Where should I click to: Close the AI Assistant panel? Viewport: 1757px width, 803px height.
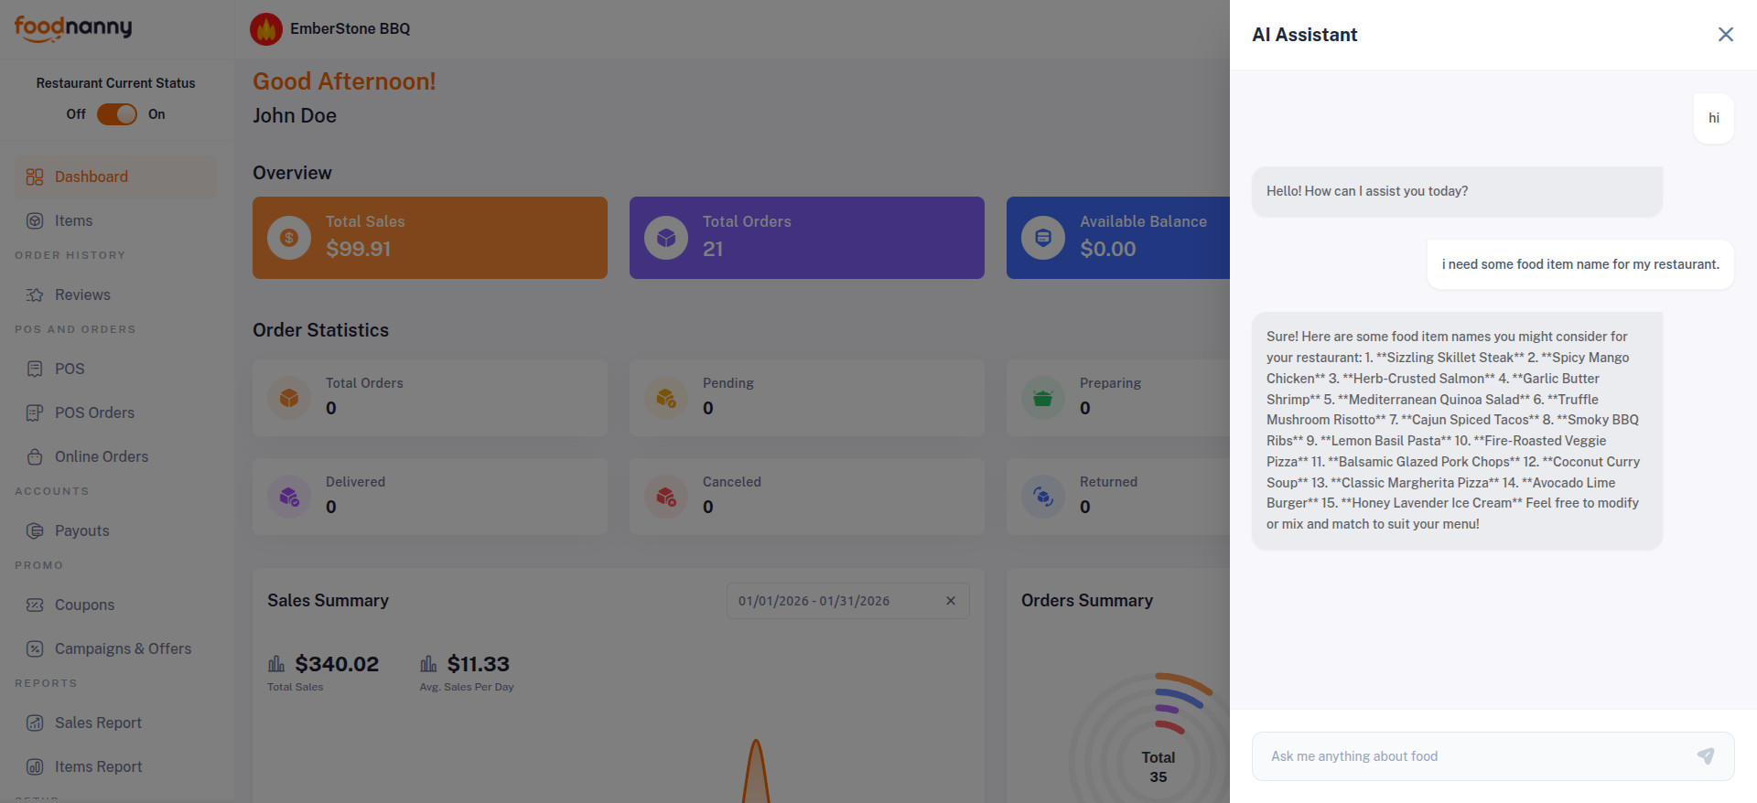[1725, 35]
